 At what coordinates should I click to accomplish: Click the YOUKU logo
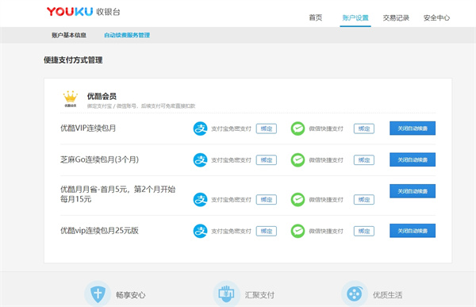coord(70,12)
